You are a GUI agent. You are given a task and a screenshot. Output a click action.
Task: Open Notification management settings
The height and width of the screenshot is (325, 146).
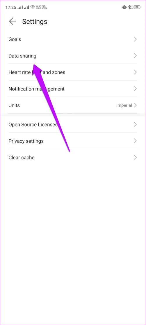coord(73,89)
